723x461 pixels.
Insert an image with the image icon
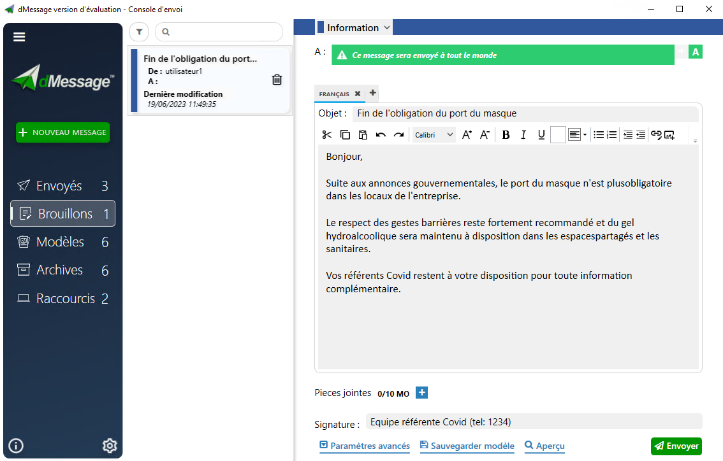(669, 135)
